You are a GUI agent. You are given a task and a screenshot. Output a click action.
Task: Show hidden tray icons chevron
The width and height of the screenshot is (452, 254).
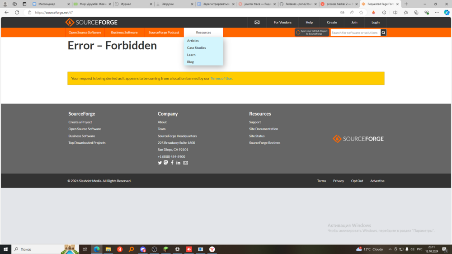[x=390, y=249]
